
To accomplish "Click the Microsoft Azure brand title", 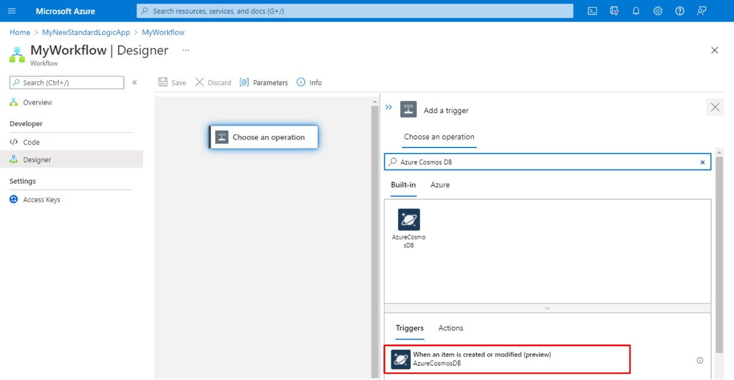I will tap(65, 11).
